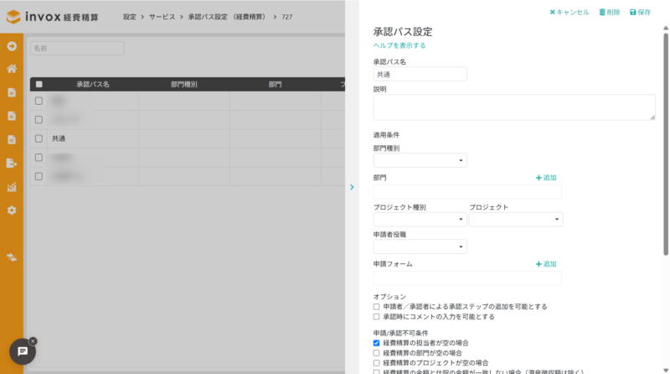670x374 pixels.
Task: Open the 申請者役職 dropdown
Action: pyautogui.click(x=420, y=247)
